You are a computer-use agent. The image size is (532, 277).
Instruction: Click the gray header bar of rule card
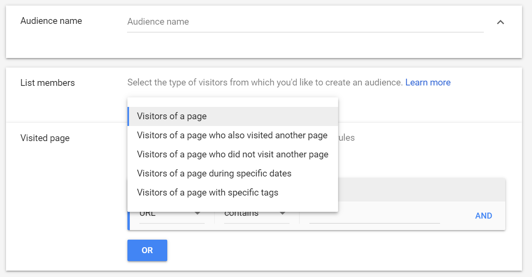point(421,190)
